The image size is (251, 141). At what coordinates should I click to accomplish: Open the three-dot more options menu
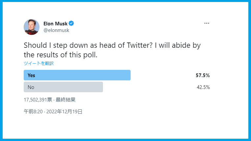click(x=207, y=23)
